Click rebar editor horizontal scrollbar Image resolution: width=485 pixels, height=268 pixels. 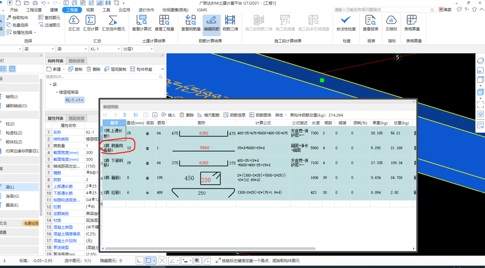[x=210, y=249]
